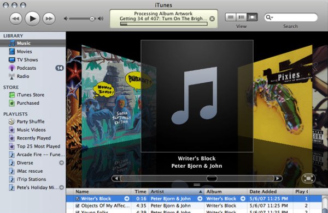Sort by the Time column header

140,192
